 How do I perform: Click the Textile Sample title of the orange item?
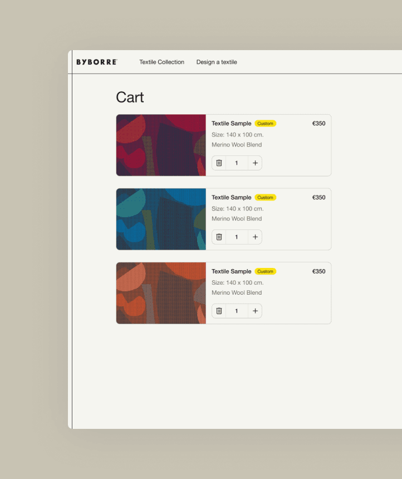(231, 271)
